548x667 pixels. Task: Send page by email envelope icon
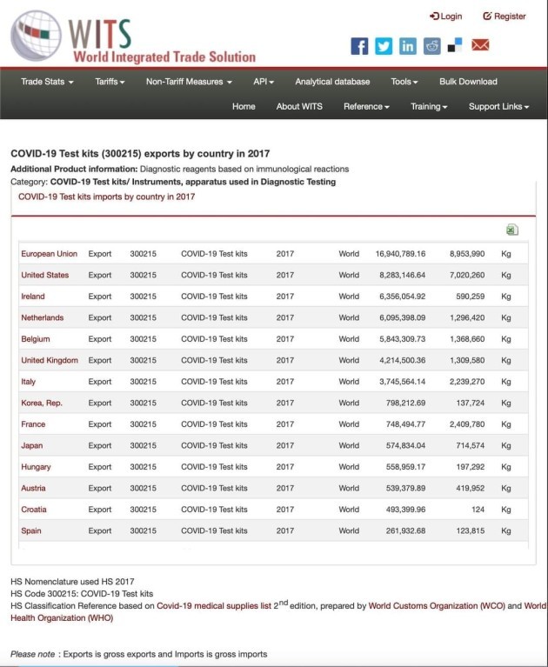click(480, 45)
